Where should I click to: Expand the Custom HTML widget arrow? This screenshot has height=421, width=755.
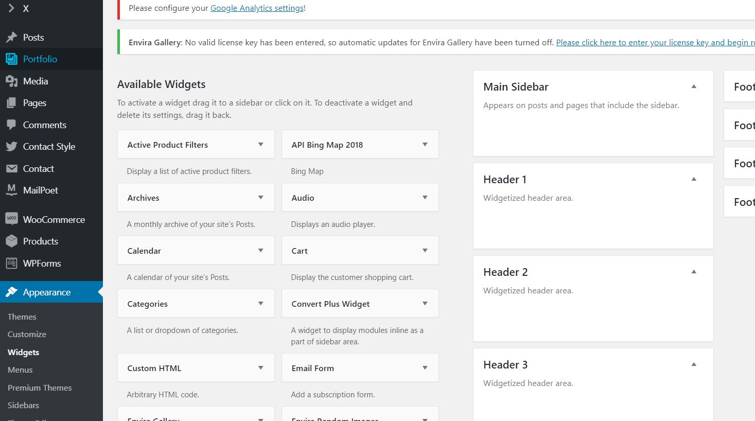261,368
